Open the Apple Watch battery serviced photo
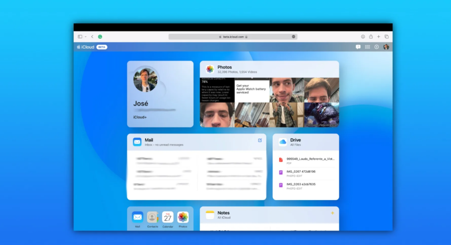 (x=252, y=90)
